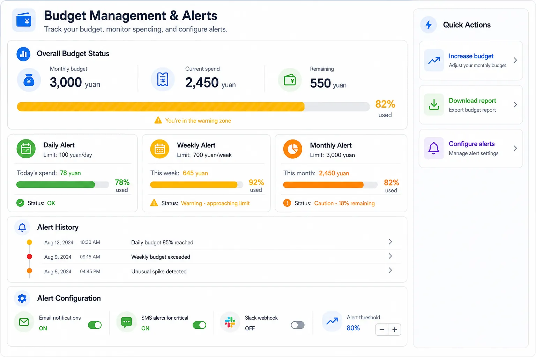Click the Alert History bell icon

(22, 227)
